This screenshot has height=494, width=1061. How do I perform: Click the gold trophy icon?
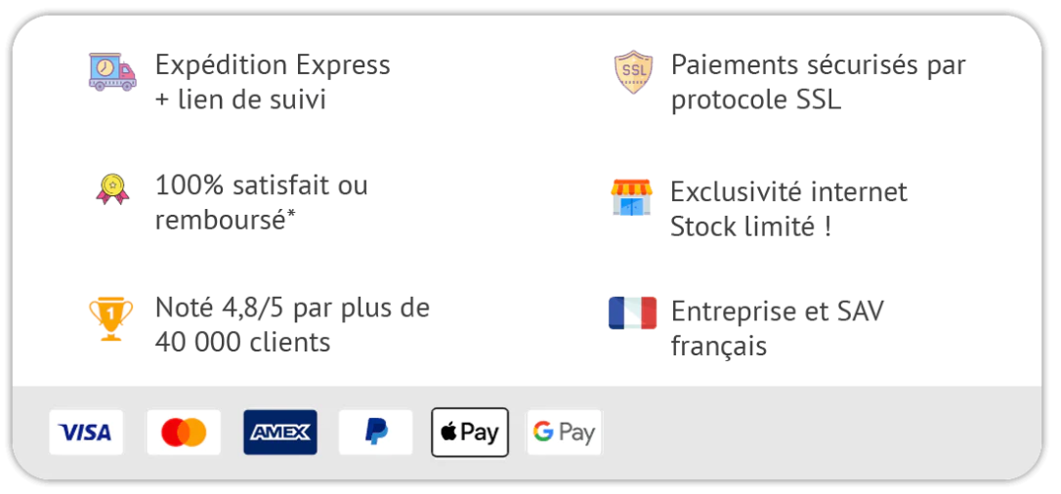[x=110, y=317]
